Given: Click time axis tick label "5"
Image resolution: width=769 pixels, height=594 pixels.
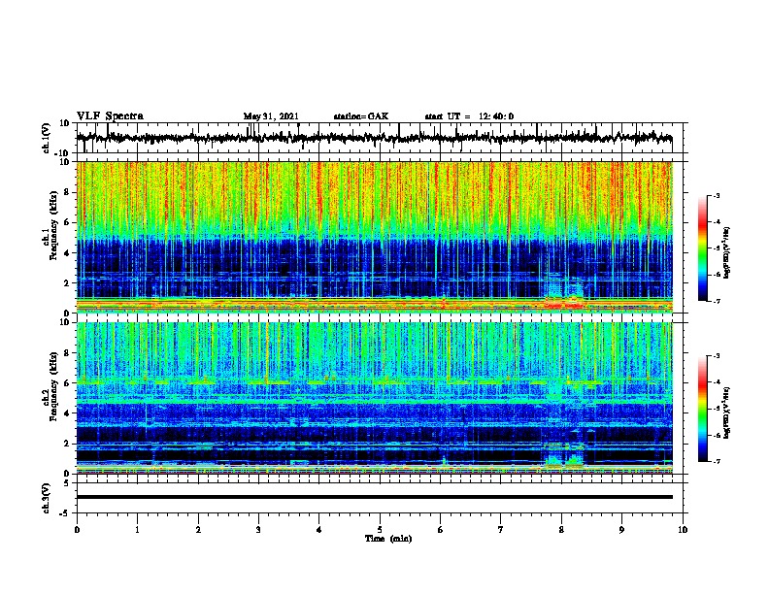Looking at the screenshot, I should click(x=380, y=530).
